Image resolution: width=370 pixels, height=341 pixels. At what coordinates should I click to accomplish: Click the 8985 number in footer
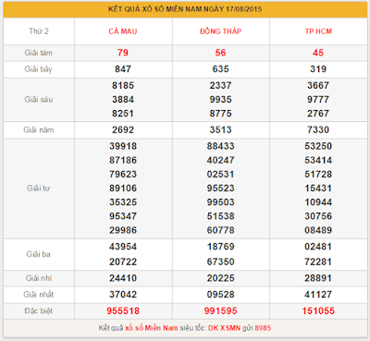click(x=263, y=328)
